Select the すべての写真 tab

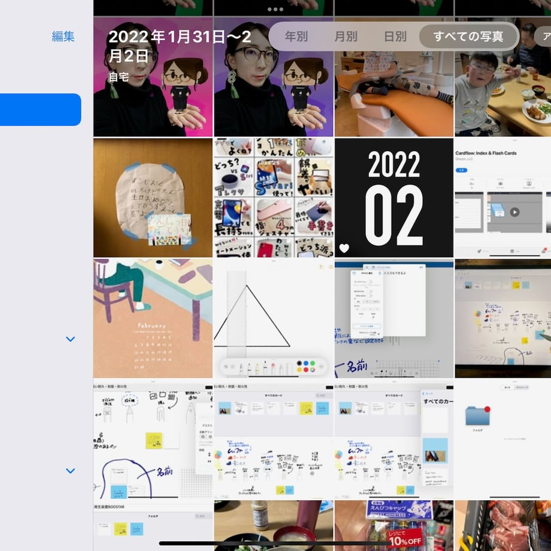coord(469,37)
